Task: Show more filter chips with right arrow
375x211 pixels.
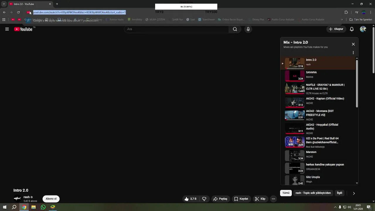Action: point(354,193)
